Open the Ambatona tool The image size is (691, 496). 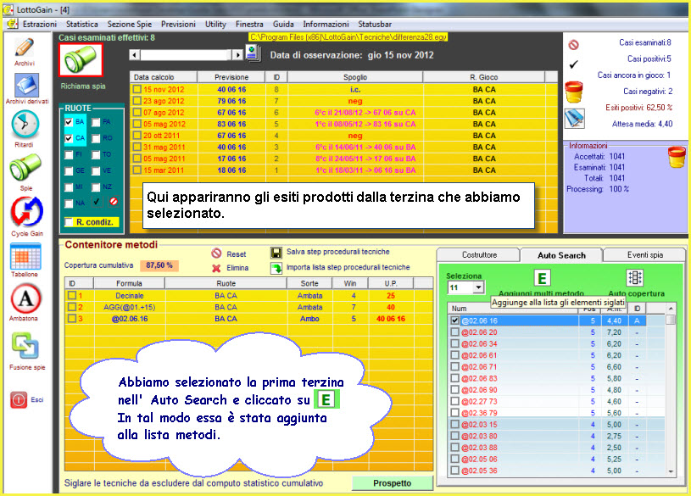click(25, 298)
